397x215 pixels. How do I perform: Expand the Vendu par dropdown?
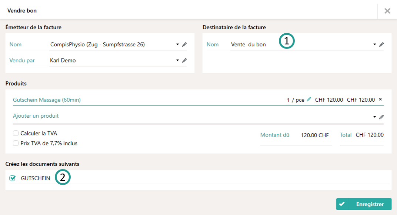178,61
